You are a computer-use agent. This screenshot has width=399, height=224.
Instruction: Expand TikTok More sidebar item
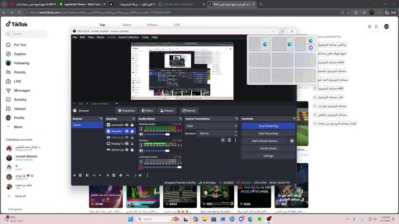tap(14, 127)
